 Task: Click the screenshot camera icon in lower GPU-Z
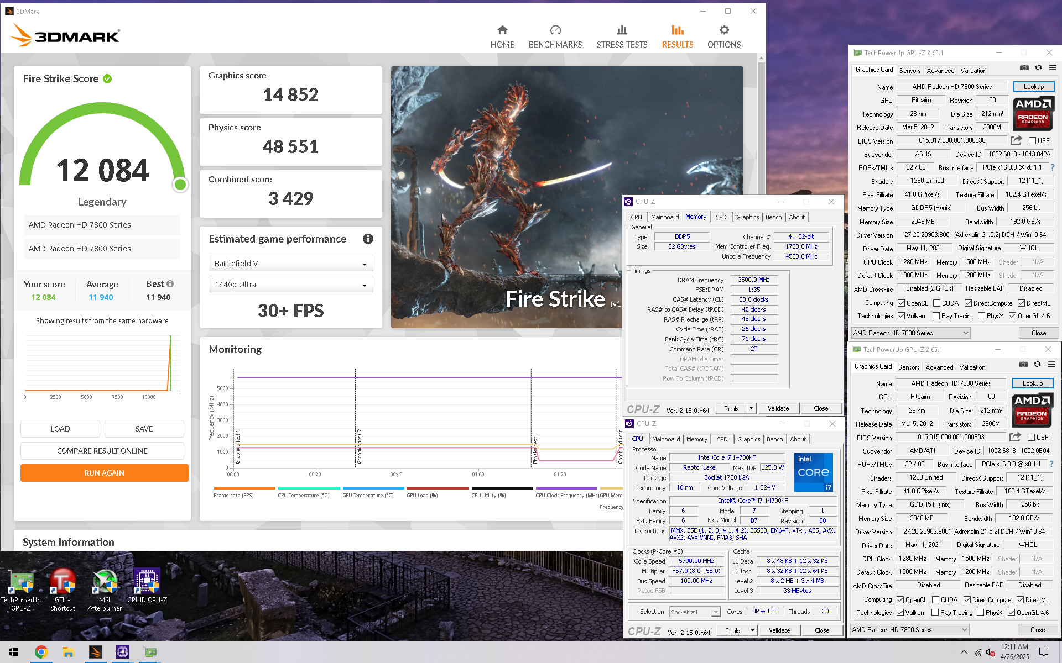[x=1023, y=364]
